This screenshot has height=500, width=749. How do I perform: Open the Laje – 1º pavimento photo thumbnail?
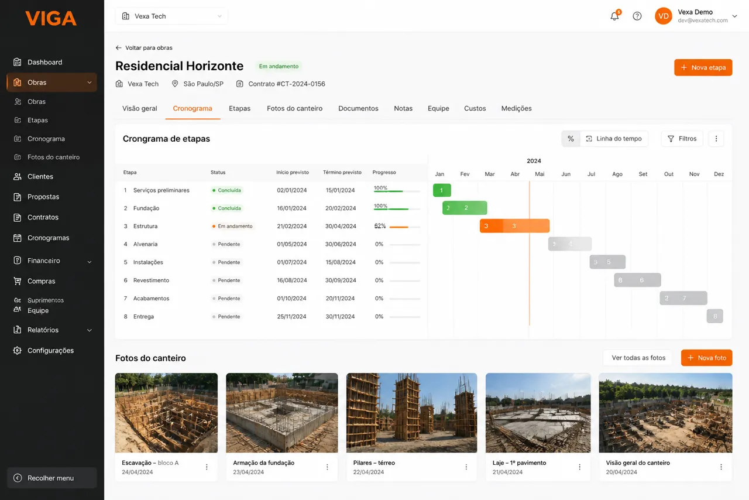[x=538, y=413]
